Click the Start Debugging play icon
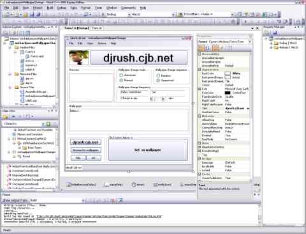Screen dimensions: 306x234 pos(245,22)
